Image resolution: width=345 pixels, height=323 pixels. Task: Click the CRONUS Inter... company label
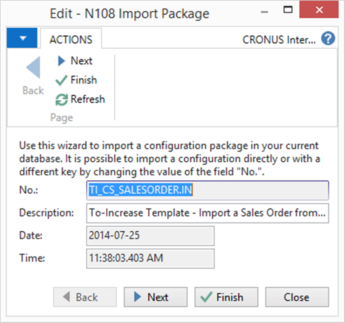click(x=279, y=40)
